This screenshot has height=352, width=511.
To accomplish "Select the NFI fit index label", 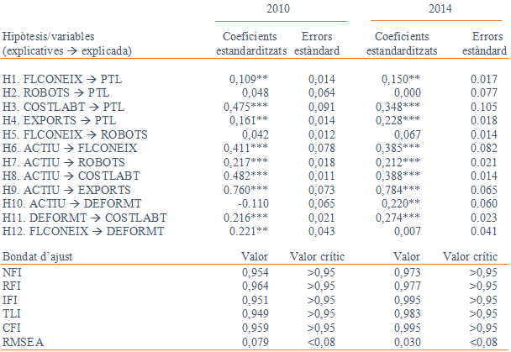I will (x=13, y=274).
